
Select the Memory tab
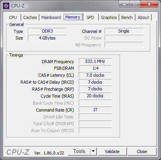coord(73,17)
